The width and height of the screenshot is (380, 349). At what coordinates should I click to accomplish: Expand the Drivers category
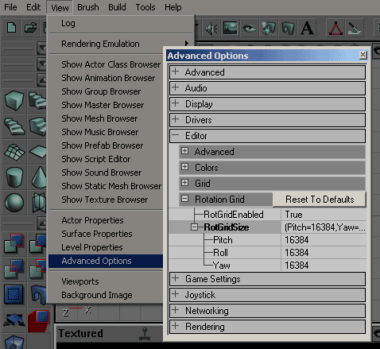[176, 119]
